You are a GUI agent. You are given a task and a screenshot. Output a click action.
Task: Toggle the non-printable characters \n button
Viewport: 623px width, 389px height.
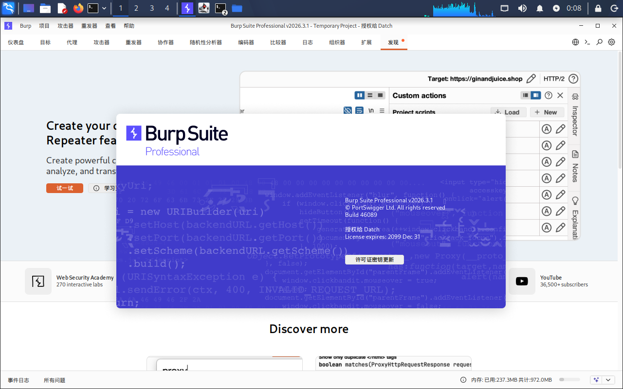coord(371,111)
